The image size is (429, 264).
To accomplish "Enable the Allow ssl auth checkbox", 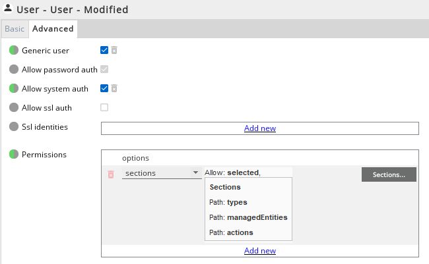I will pyautogui.click(x=104, y=107).
